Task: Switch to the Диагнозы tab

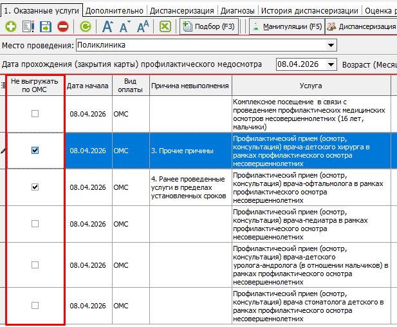Action: pos(237,11)
